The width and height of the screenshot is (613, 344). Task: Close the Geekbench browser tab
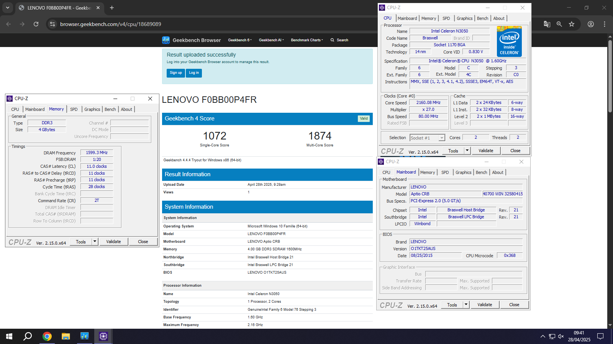[x=98, y=8]
